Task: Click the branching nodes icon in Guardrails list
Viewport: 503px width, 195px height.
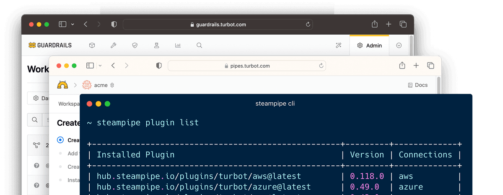Action: click(x=37, y=145)
